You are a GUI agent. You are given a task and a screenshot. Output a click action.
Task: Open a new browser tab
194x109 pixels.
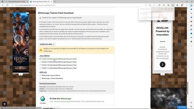click(x=55, y=2)
